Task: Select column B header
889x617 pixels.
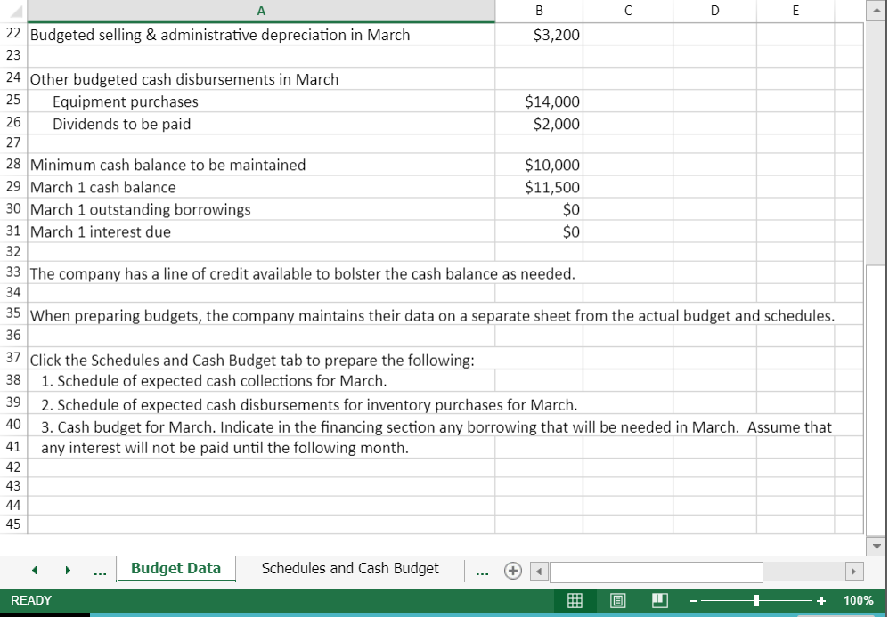Action: click(x=538, y=11)
